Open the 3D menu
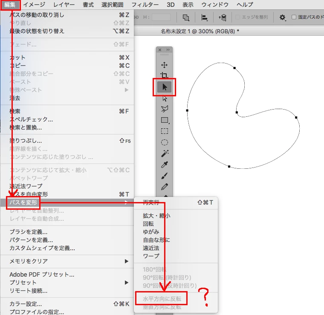The width and height of the screenshot is (324, 315). [171, 5]
